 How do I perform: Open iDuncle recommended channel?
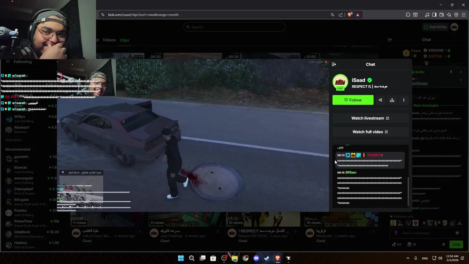click(x=31, y=169)
